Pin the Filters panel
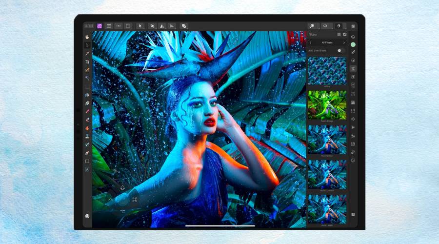The width and height of the screenshot is (439, 244). [x=345, y=35]
